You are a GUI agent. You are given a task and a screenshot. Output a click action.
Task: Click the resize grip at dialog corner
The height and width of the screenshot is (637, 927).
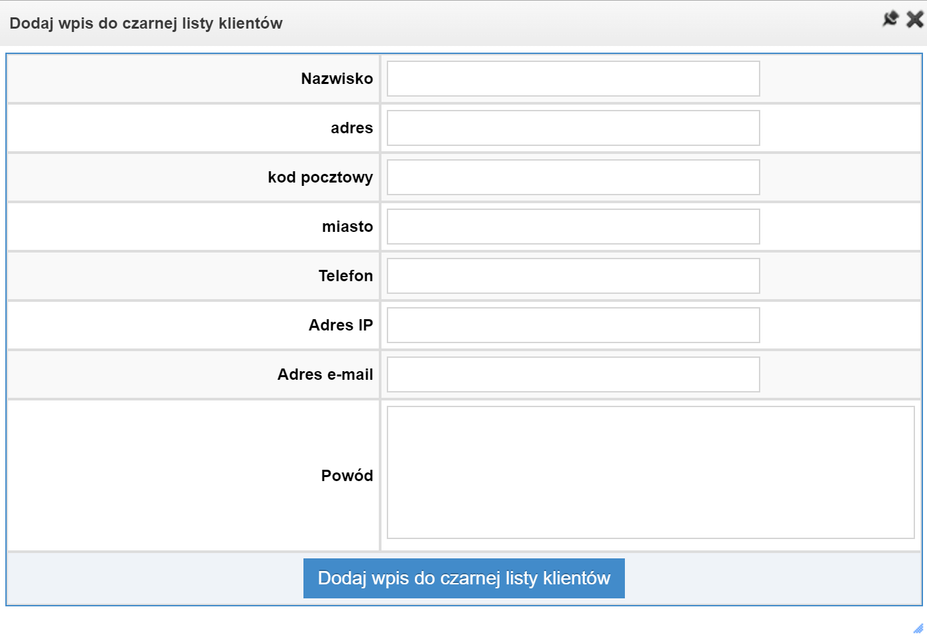[x=918, y=628]
